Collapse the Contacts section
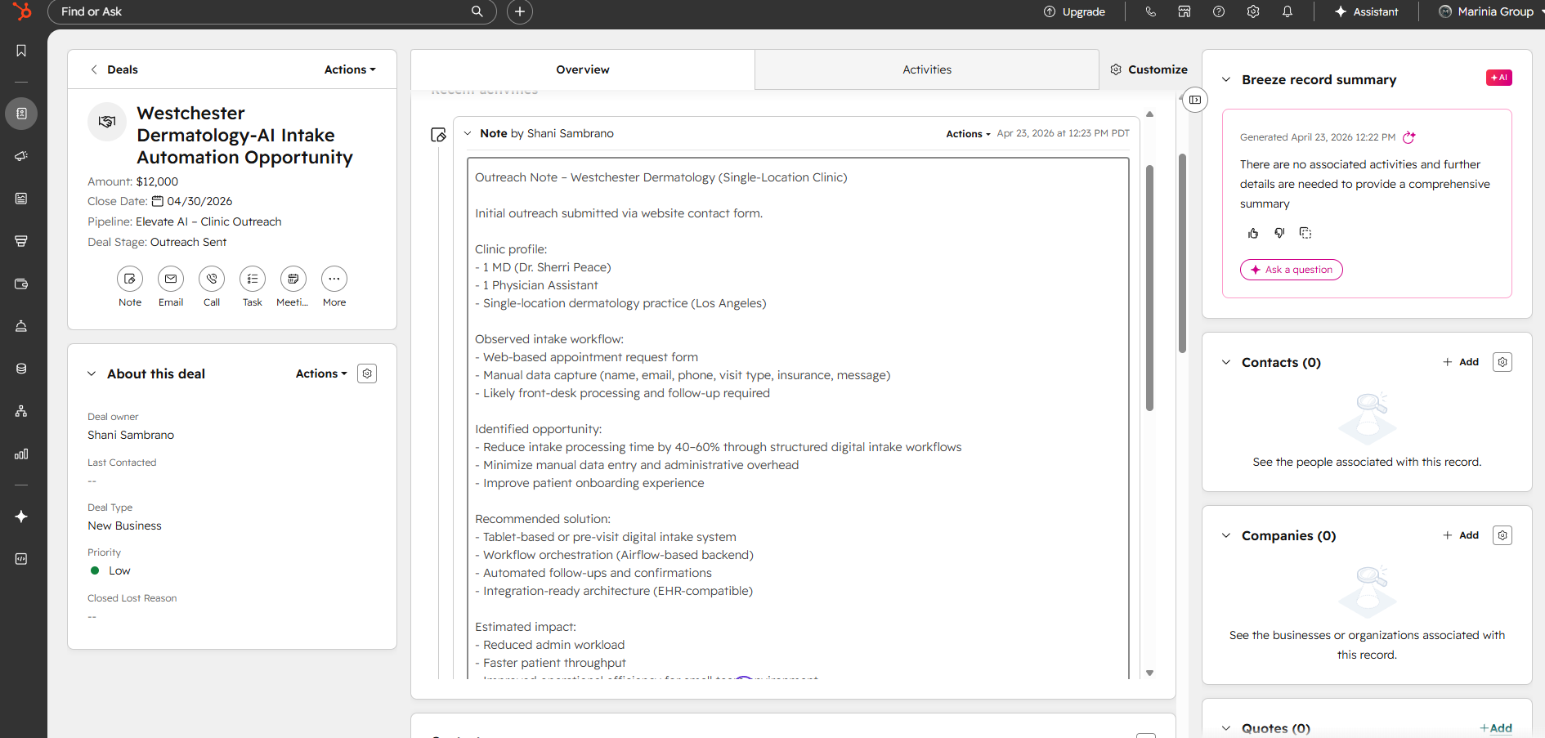The width and height of the screenshot is (1545, 738). coord(1226,362)
